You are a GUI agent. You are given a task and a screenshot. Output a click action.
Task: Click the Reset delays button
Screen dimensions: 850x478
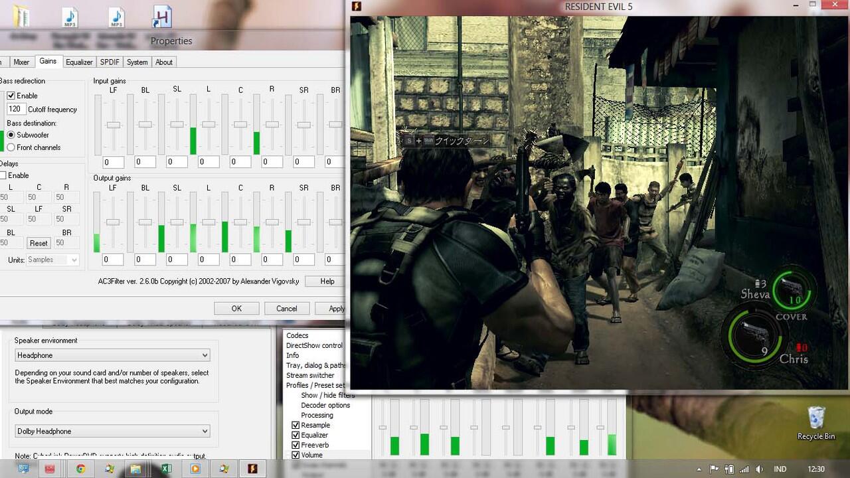point(39,243)
